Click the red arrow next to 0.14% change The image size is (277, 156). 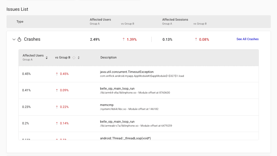click(57, 123)
